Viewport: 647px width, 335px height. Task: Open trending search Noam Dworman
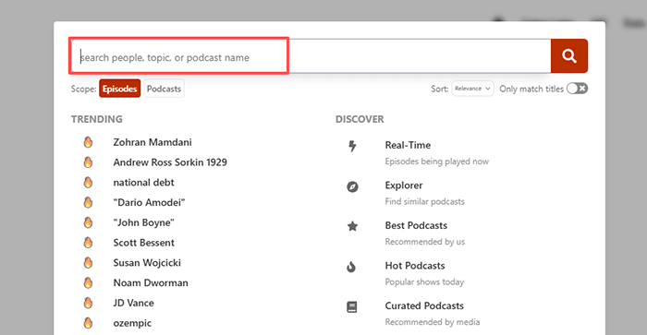(151, 282)
